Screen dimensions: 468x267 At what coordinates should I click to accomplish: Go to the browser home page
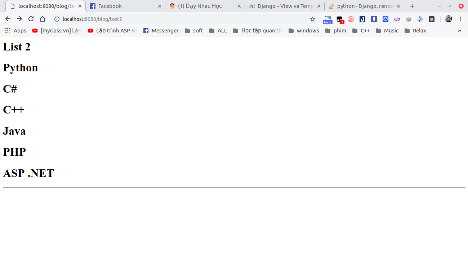pyautogui.click(x=43, y=19)
